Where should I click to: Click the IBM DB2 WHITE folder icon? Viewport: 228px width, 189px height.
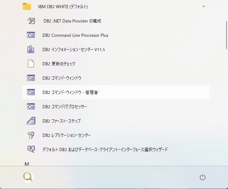coord(27,6)
